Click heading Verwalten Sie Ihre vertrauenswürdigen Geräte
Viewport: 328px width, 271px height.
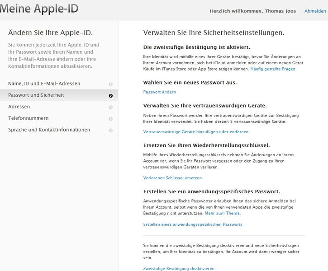point(205,106)
